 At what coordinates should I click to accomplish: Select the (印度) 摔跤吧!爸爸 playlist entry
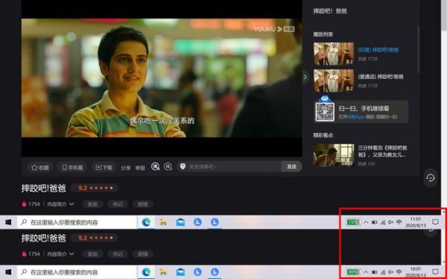coord(378,50)
